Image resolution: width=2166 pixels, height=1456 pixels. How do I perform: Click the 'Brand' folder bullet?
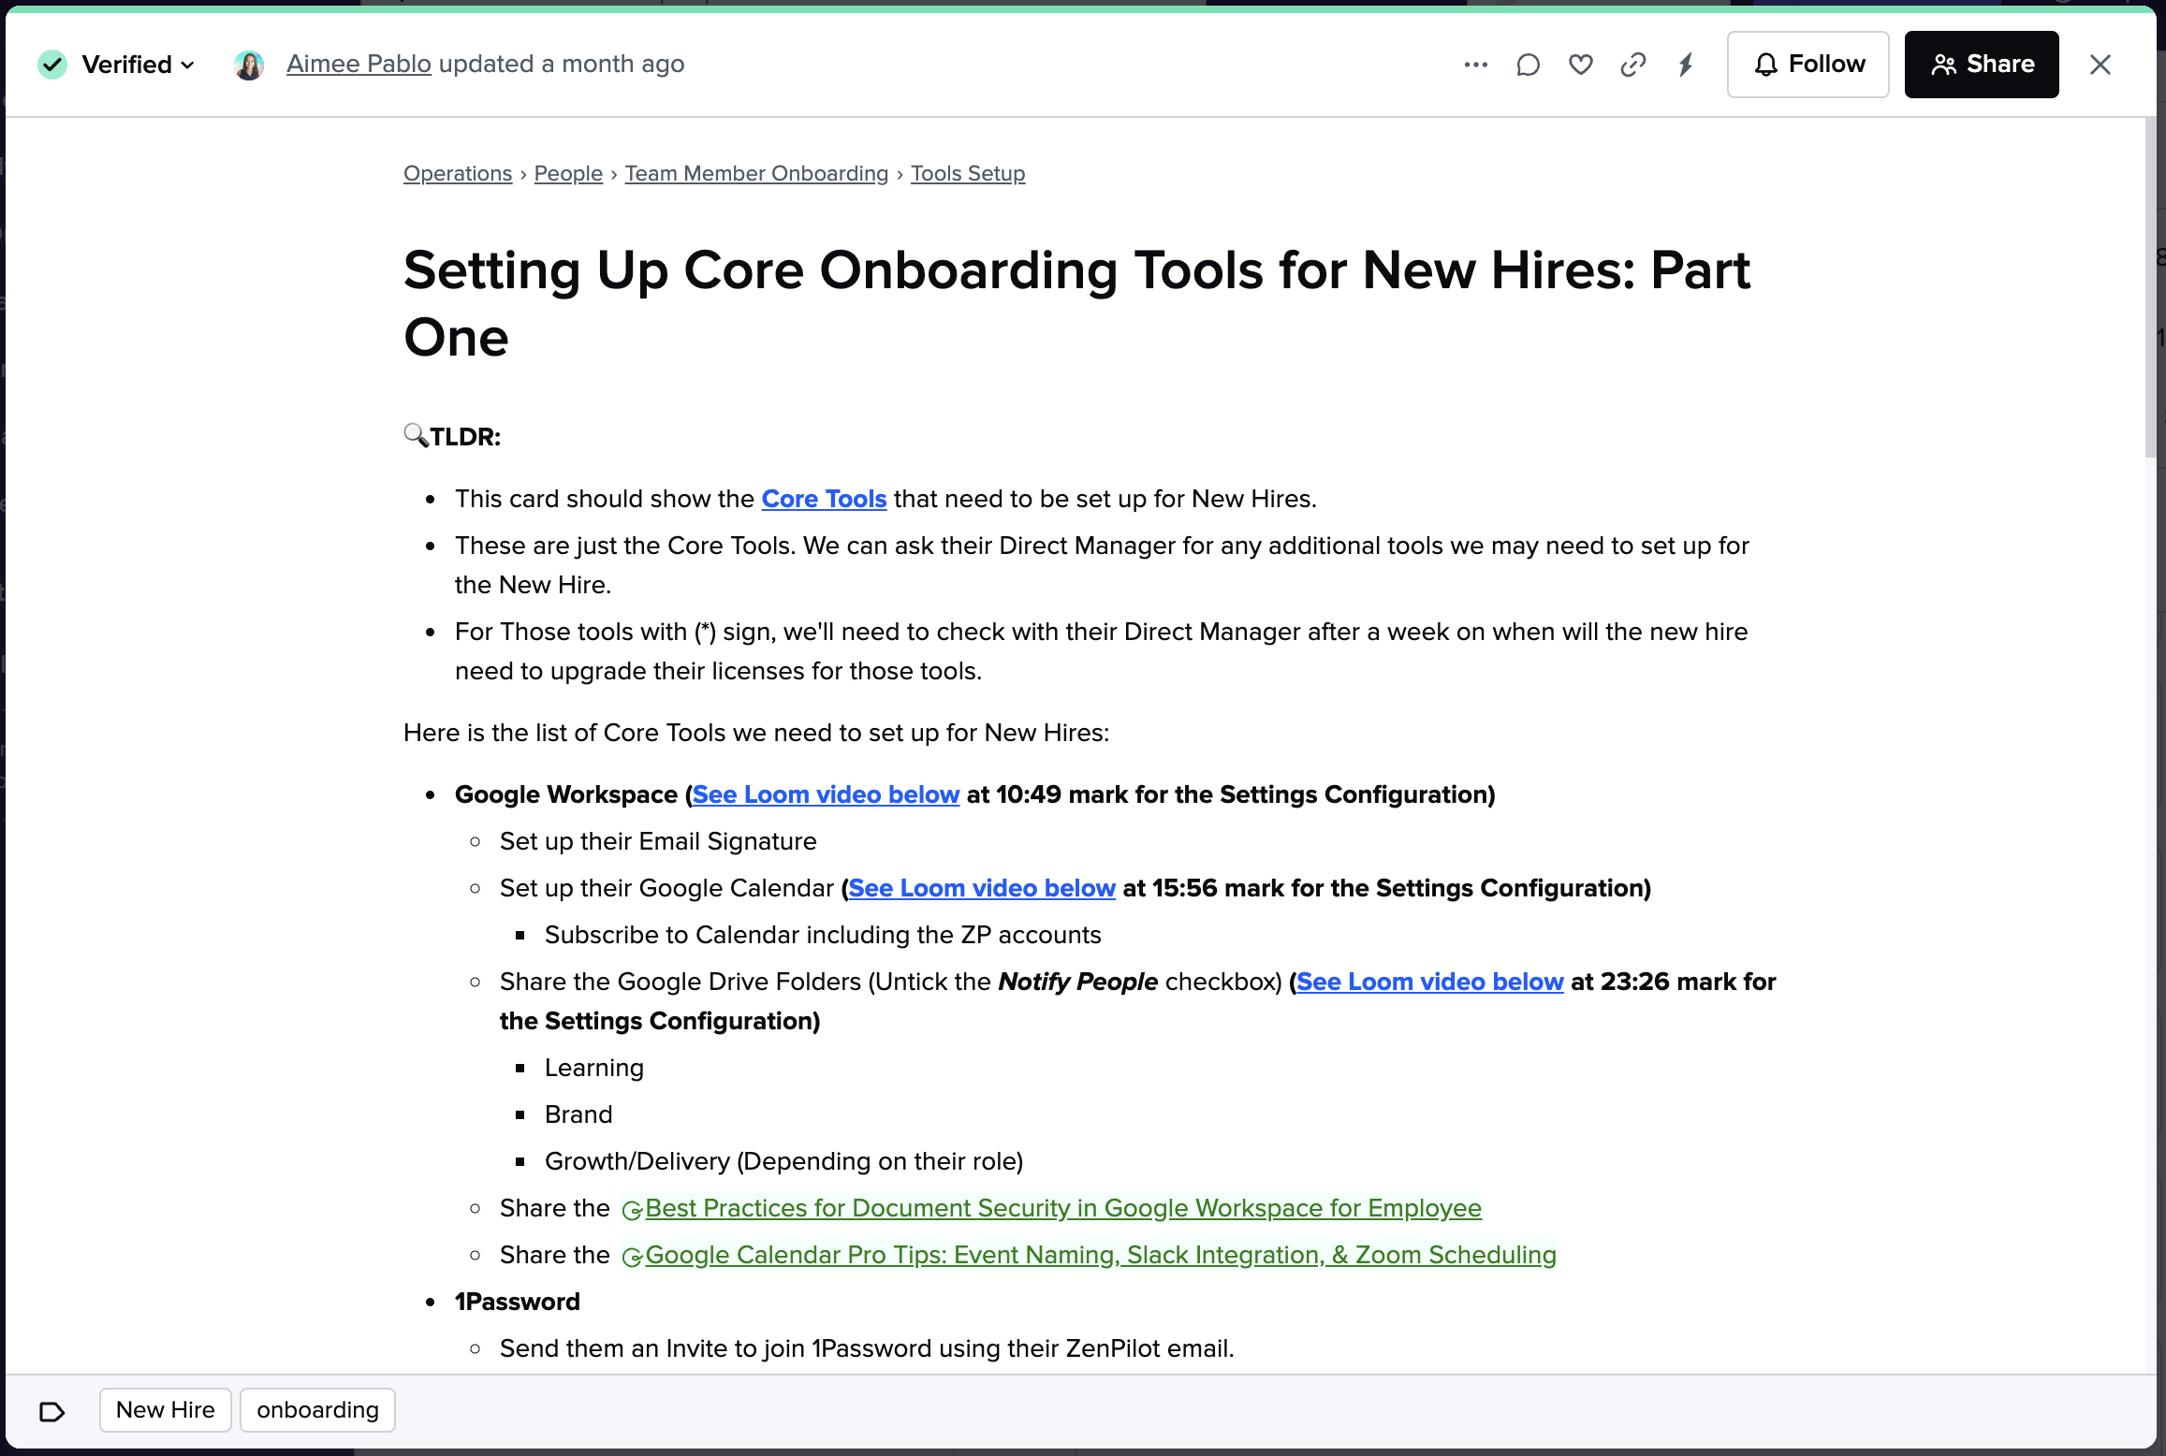pyautogui.click(x=578, y=1114)
